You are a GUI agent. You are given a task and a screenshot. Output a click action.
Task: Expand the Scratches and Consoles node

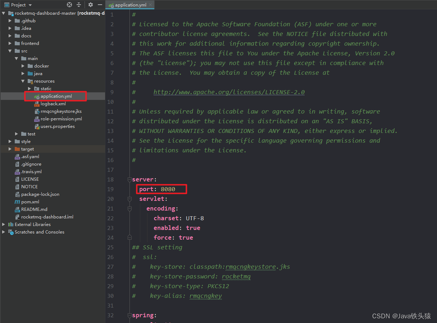(x=3, y=232)
